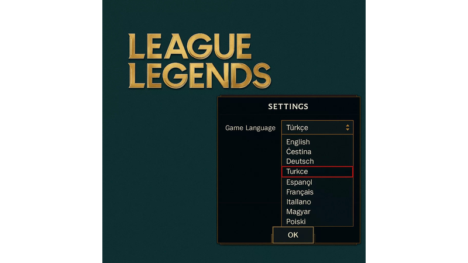This screenshot has height=263, width=468.
Task: Click the upward arrow in the language selector
Action: coord(347,126)
